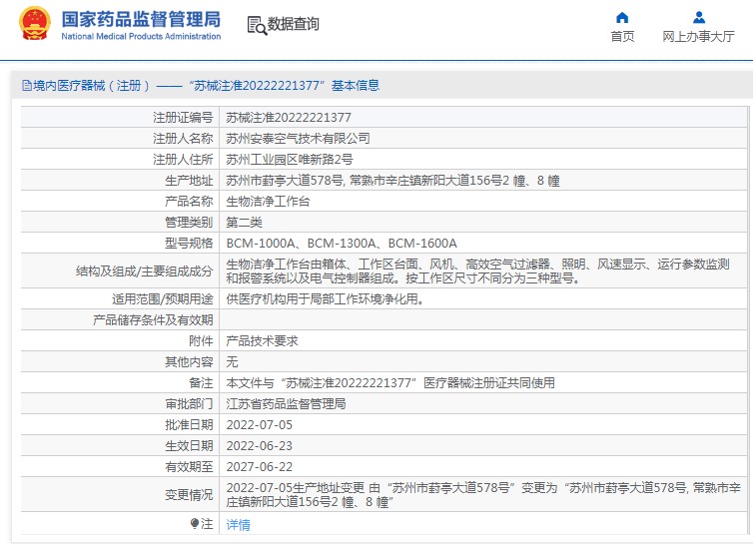Click the 有效期至 label
753x544 pixels.
click(189, 467)
